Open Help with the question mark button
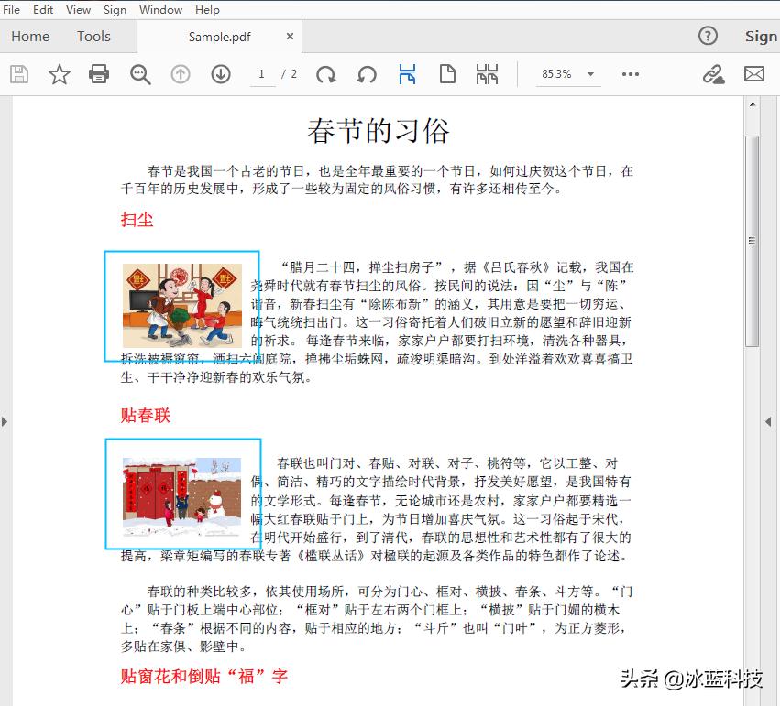 (708, 36)
